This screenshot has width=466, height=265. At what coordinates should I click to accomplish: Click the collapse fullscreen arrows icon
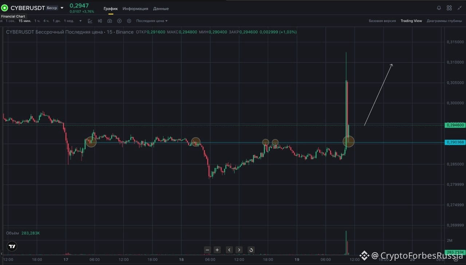[x=459, y=8]
